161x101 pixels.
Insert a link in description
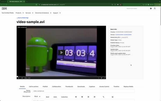[103, 97]
